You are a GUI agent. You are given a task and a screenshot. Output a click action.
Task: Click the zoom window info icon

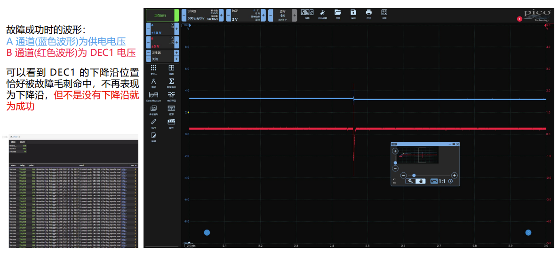click(451, 181)
